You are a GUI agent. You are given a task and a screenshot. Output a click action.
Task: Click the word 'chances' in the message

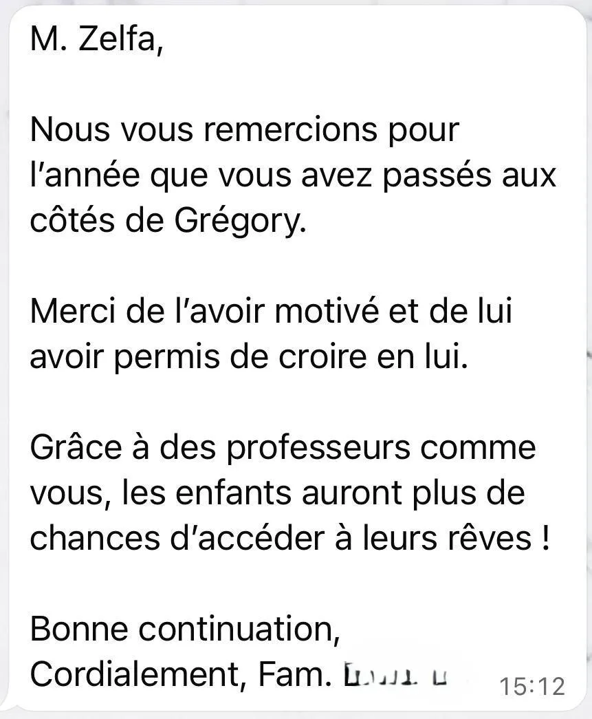pos(95,538)
